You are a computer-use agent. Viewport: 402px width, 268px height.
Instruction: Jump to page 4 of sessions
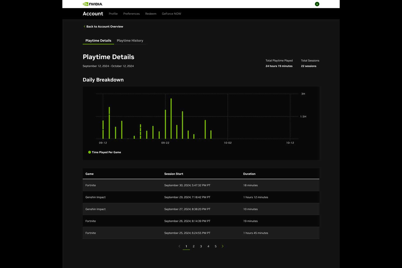click(x=208, y=246)
